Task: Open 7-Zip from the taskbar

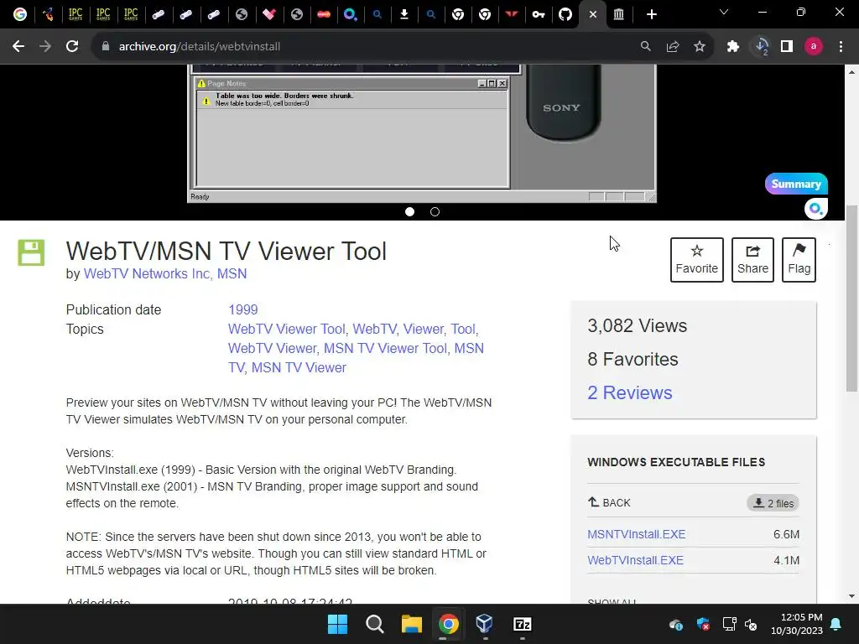Action: [522, 624]
